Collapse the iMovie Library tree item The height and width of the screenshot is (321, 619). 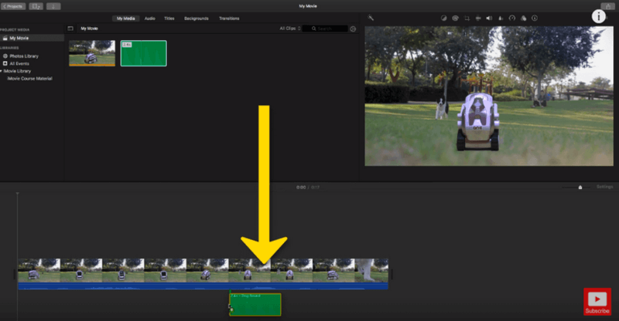point(2,71)
